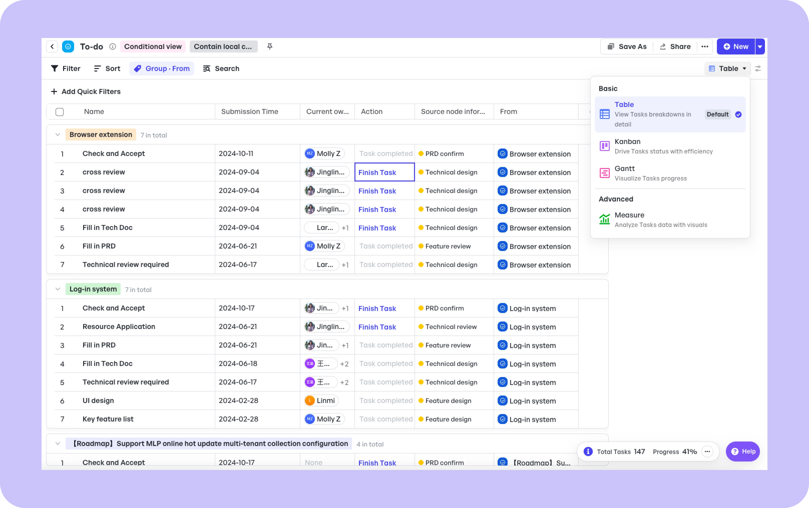809x508 pixels.
Task: Click Finish Task in Log-in Check and Accept row
Action: (377, 308)
